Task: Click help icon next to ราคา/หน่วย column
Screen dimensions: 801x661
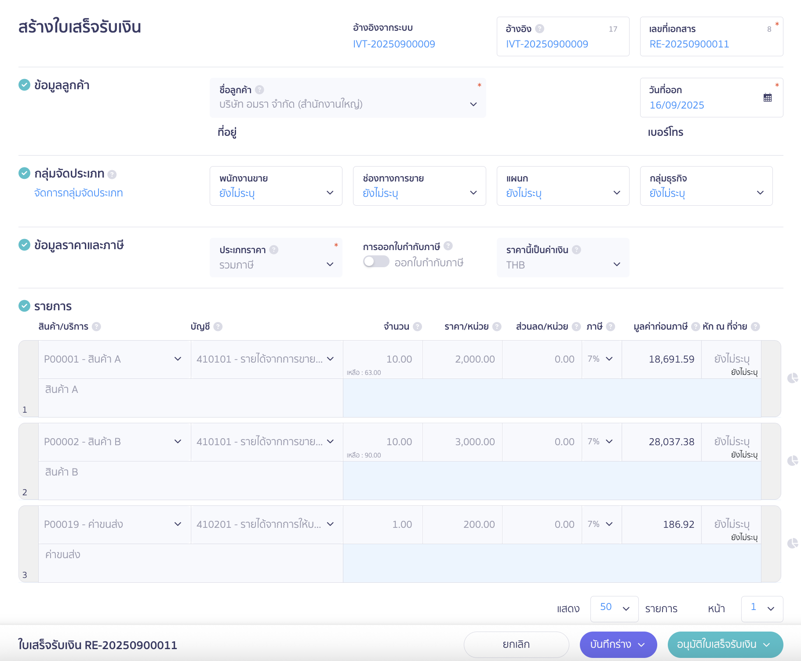Action: point(497,327)
